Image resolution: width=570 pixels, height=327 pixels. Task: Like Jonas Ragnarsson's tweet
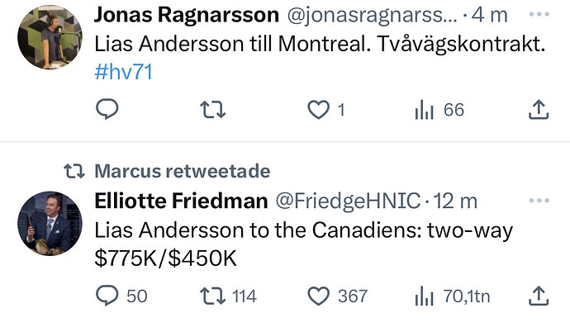click(x=326, y=110)
